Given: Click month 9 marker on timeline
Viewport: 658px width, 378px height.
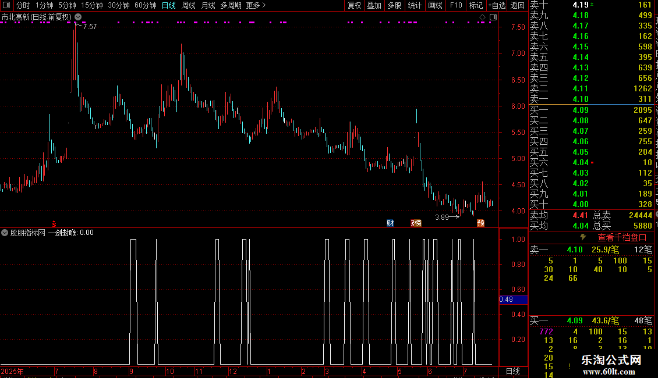Looking at the screenshot, I should (x=132, y=371).
